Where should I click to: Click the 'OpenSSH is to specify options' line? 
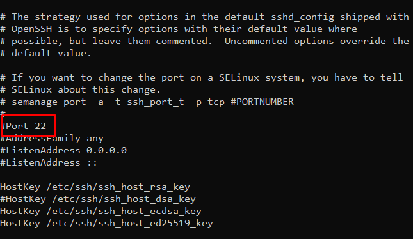[x=179, y=29]
